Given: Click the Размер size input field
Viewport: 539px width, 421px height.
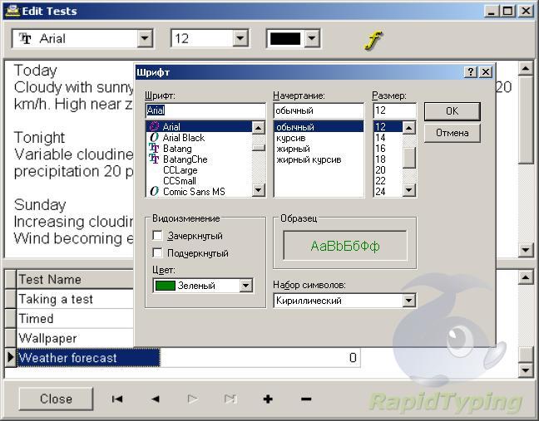Looking at the screenshot, I should 394,110.
